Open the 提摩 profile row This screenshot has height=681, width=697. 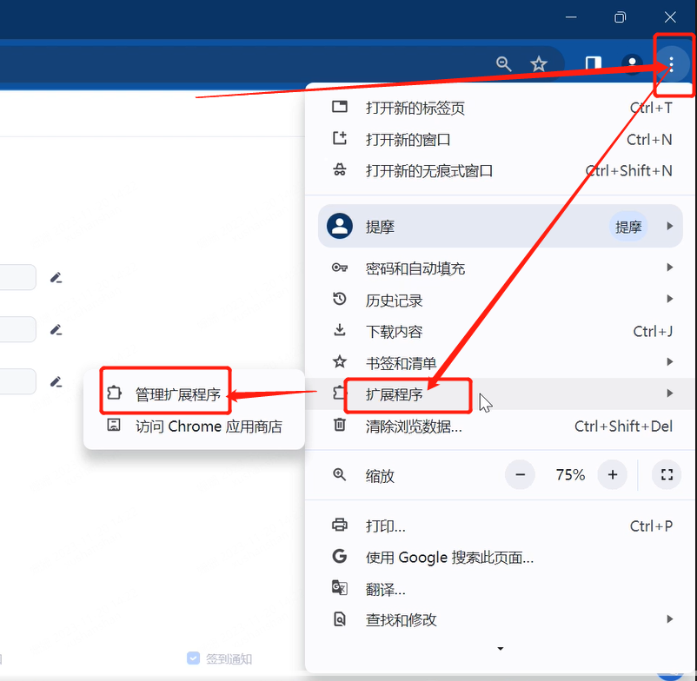click(x=500, y=226)
